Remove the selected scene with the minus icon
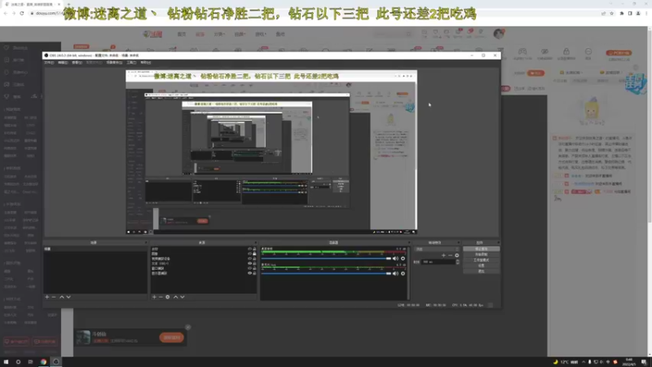Image resolution: width=652 pixels, height=367 pixels. [x=54, y=297]
